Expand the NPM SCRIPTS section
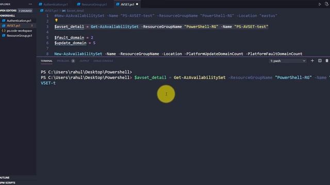This screenshot has width=330, height=185. pyautogui.click(x=8, y=183)
